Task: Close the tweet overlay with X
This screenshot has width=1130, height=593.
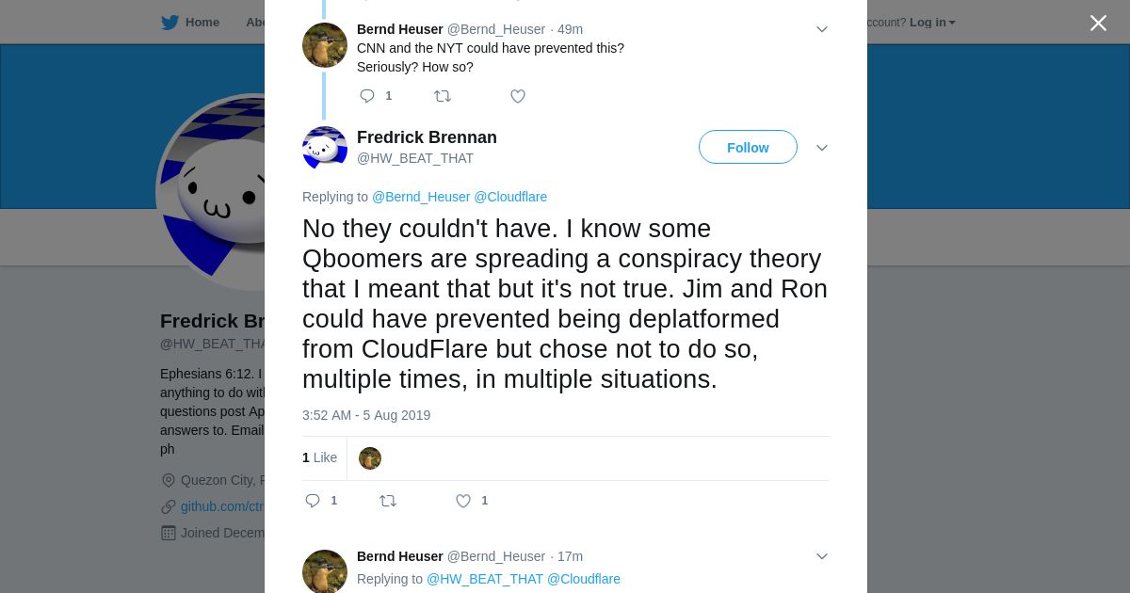Action: click(1098, 23)
